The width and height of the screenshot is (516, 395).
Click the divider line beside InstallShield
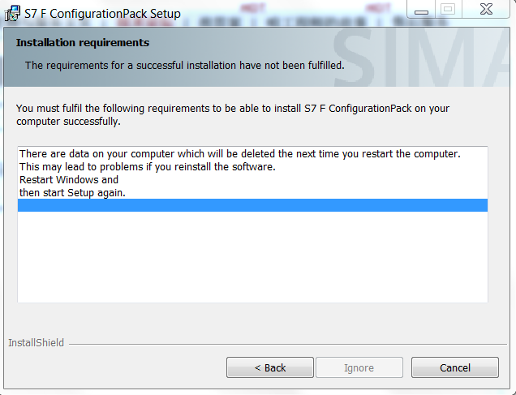[284, 344]
